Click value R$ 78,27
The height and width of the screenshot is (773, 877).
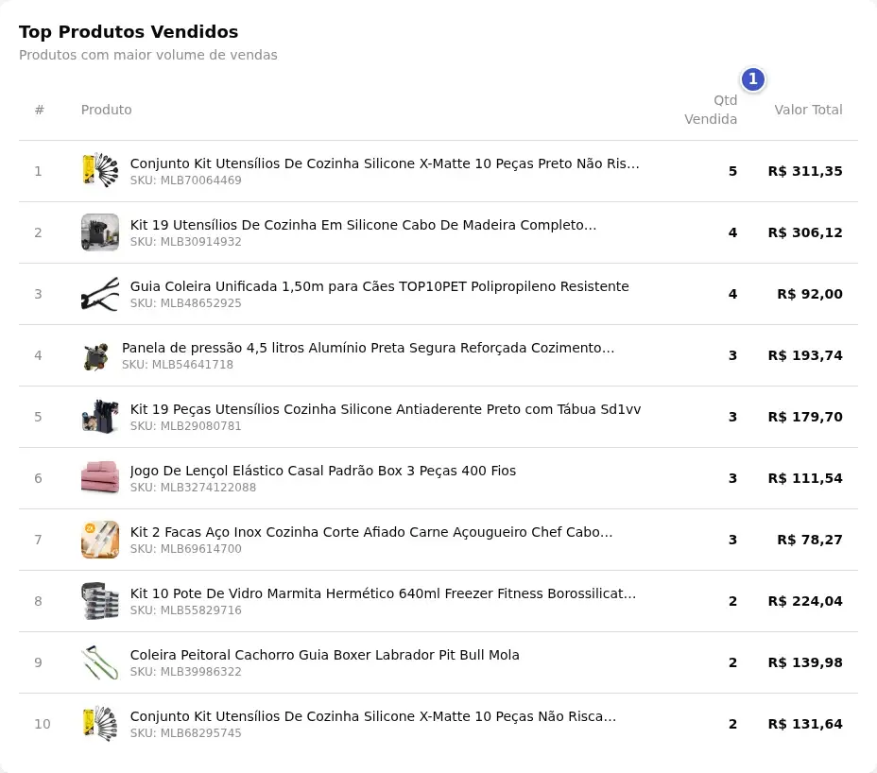pos(810,541)
